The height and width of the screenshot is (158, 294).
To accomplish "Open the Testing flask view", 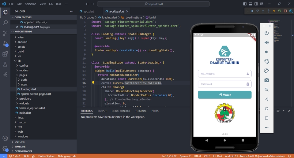I will (x=5, y=64).
